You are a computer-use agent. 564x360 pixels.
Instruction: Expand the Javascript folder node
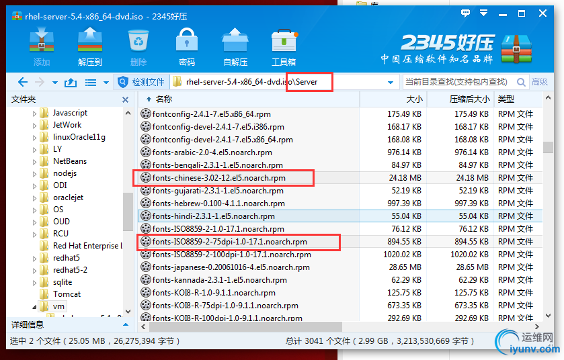click(x=34, y=114)
